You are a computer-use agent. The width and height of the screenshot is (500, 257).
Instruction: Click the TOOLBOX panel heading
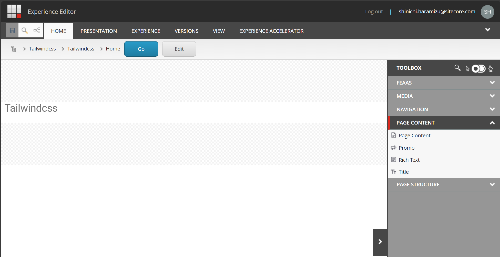pos(409,68)
